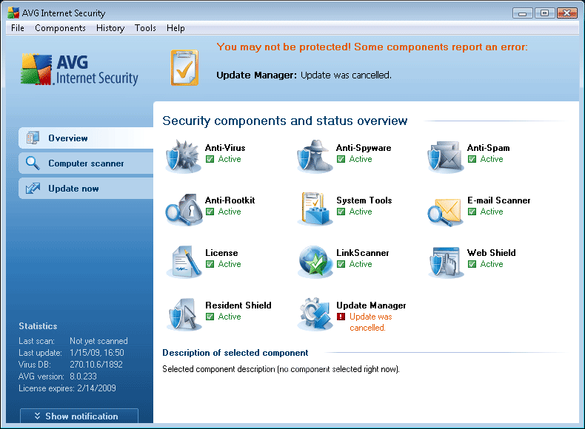This screenshot has height=429, width=585.
Task: Click the Update Manager red error icon
Action: pos(341,317)
